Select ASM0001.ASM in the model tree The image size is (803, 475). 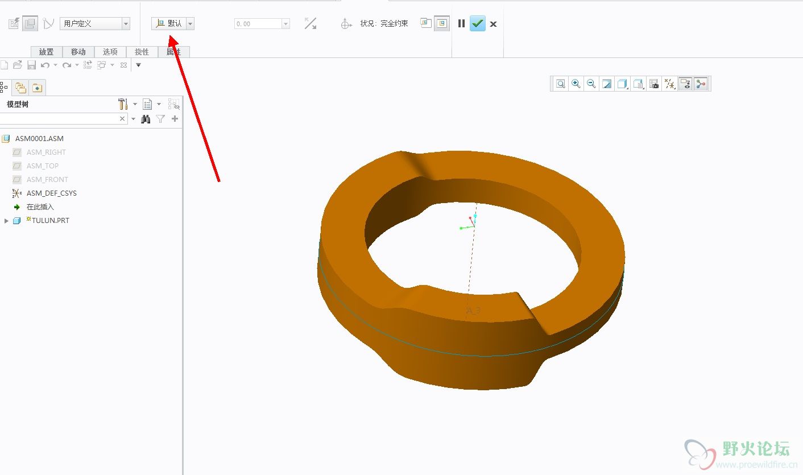coord(39,139)
